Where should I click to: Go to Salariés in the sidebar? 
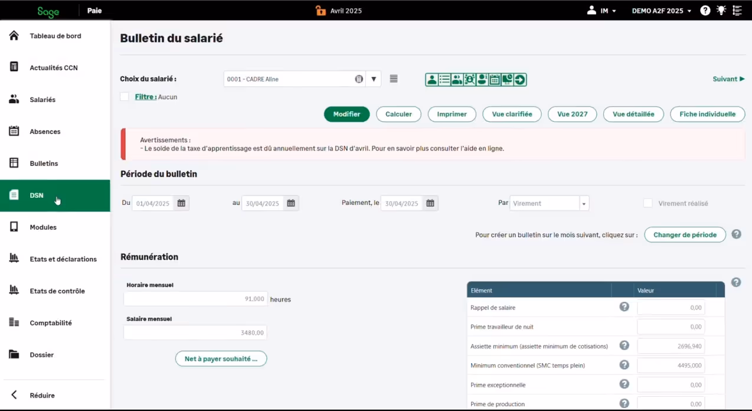[55, 100]
